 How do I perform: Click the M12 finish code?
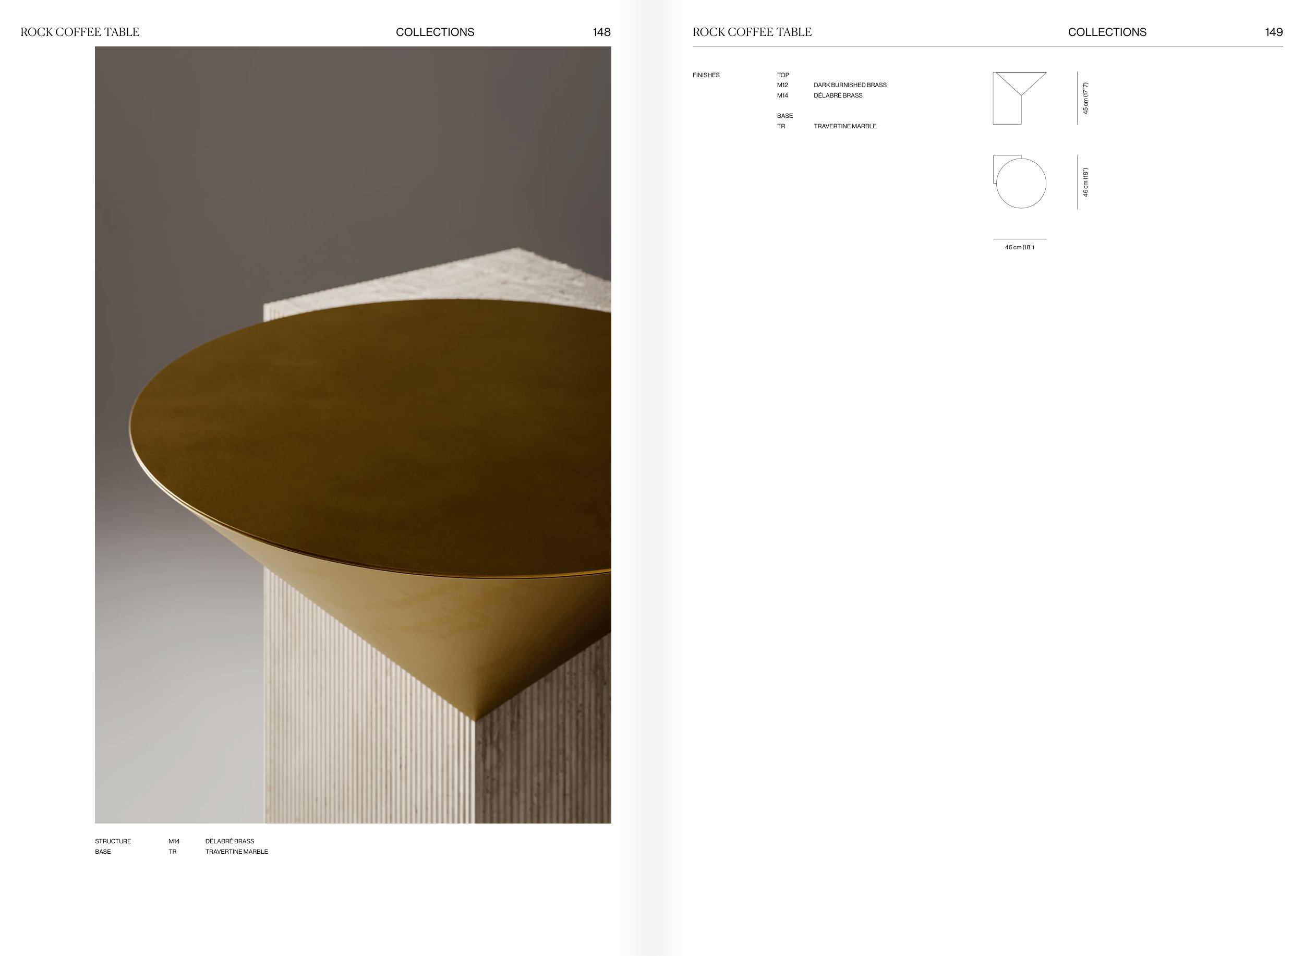(x=782, y=85)
